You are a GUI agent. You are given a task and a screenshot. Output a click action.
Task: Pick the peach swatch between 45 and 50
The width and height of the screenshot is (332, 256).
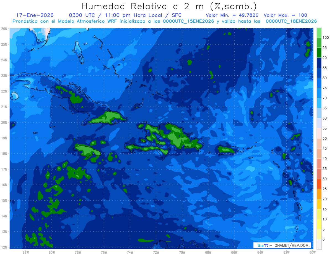point(319,143)
